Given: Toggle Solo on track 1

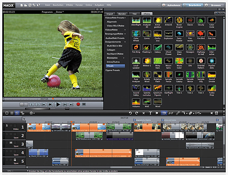Looking at the screenshot, I should 7,125.
